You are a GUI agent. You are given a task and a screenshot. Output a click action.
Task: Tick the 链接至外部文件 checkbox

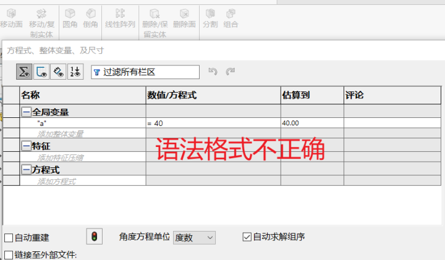pyautogui.click(x=9, y=255)
